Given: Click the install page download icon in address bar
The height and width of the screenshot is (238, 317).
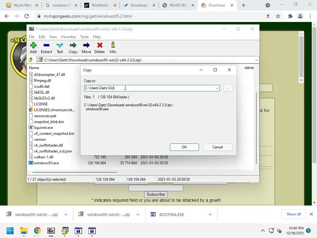Looking at the screenshot, I should (268, 16).
